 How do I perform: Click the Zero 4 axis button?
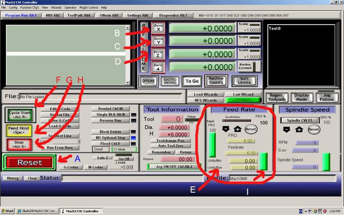coord(158,67)
